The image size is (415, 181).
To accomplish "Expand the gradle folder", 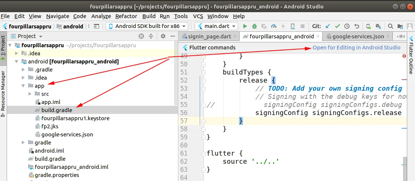I will point(23,143).
